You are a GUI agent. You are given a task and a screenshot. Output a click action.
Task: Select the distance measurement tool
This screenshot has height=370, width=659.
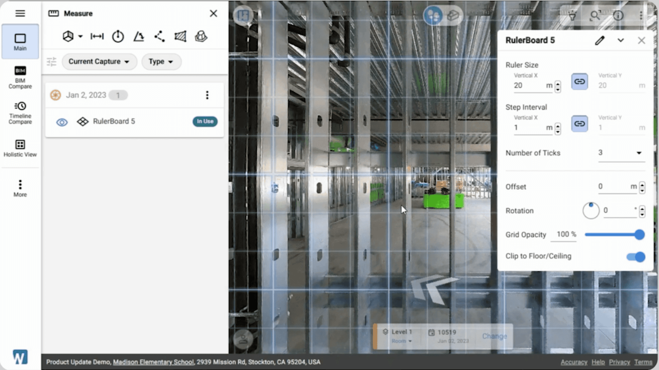[x=97, y=37]
